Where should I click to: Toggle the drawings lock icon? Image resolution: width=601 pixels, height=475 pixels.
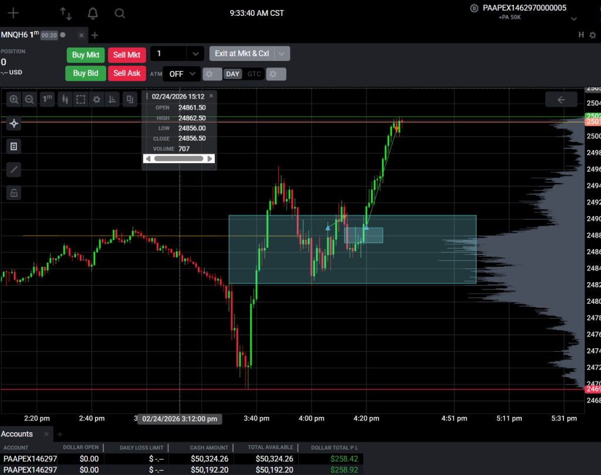[14, 193]
